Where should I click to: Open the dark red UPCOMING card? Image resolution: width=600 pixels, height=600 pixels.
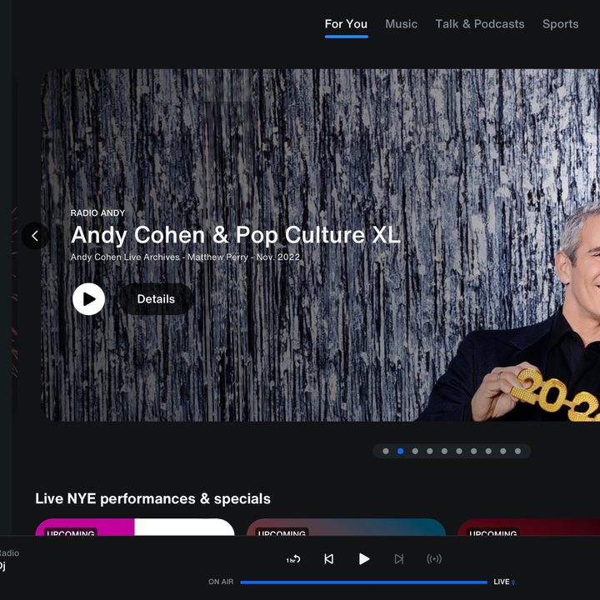[x=529, y=527]
